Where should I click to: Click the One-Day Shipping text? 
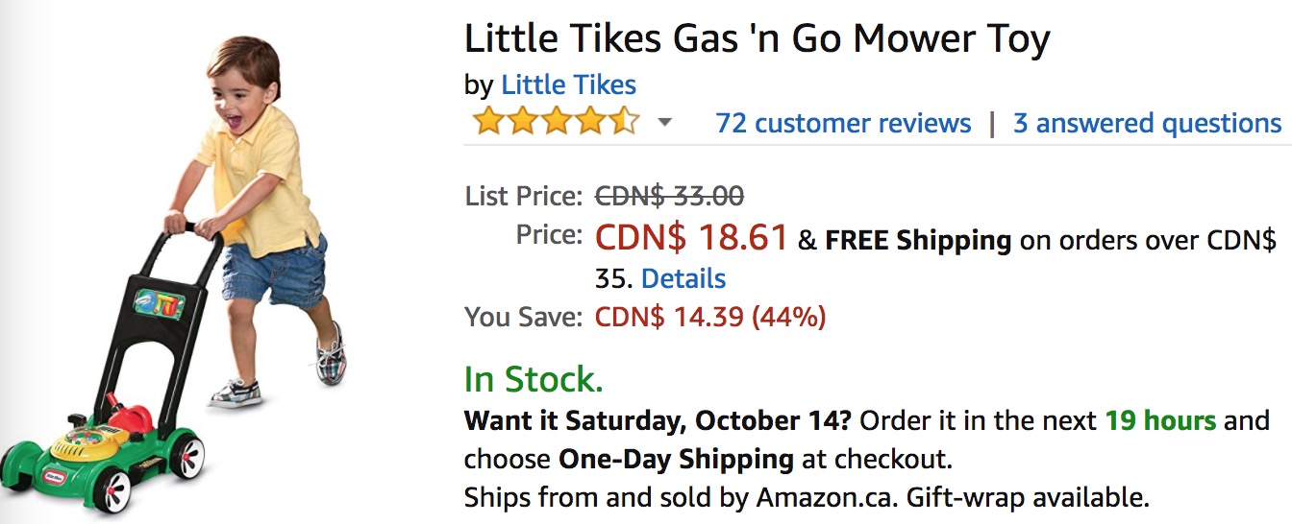pos(676,459)
